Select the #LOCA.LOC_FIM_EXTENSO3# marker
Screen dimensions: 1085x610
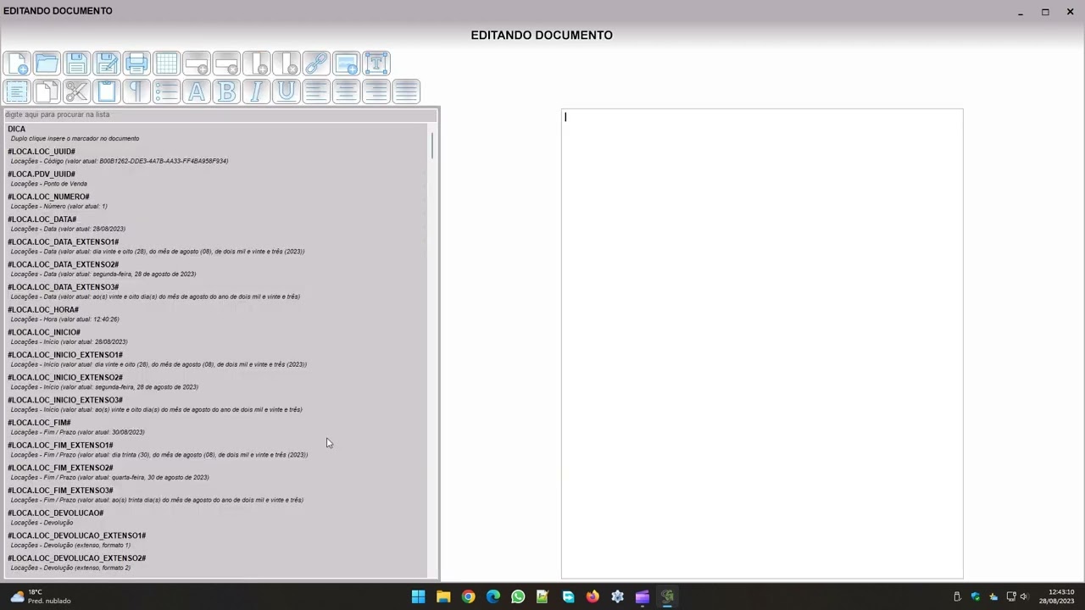pos(216,495)
